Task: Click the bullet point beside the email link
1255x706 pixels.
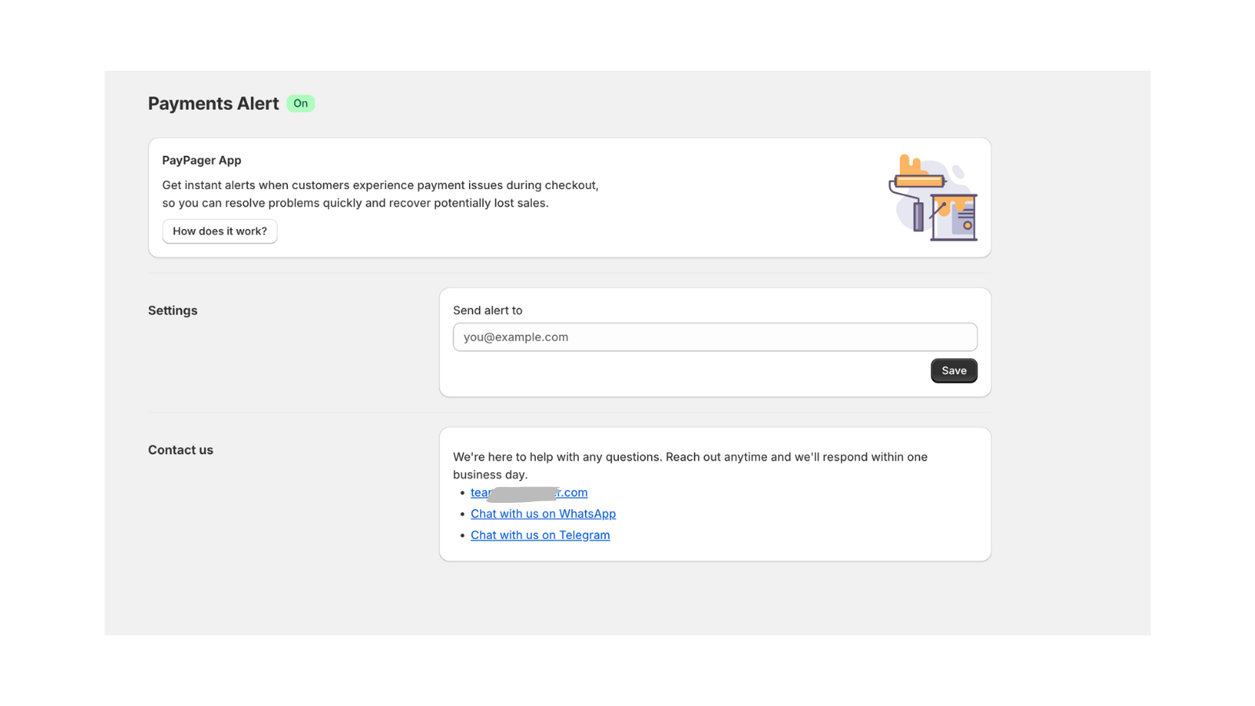Action: [x=462, y=493]
